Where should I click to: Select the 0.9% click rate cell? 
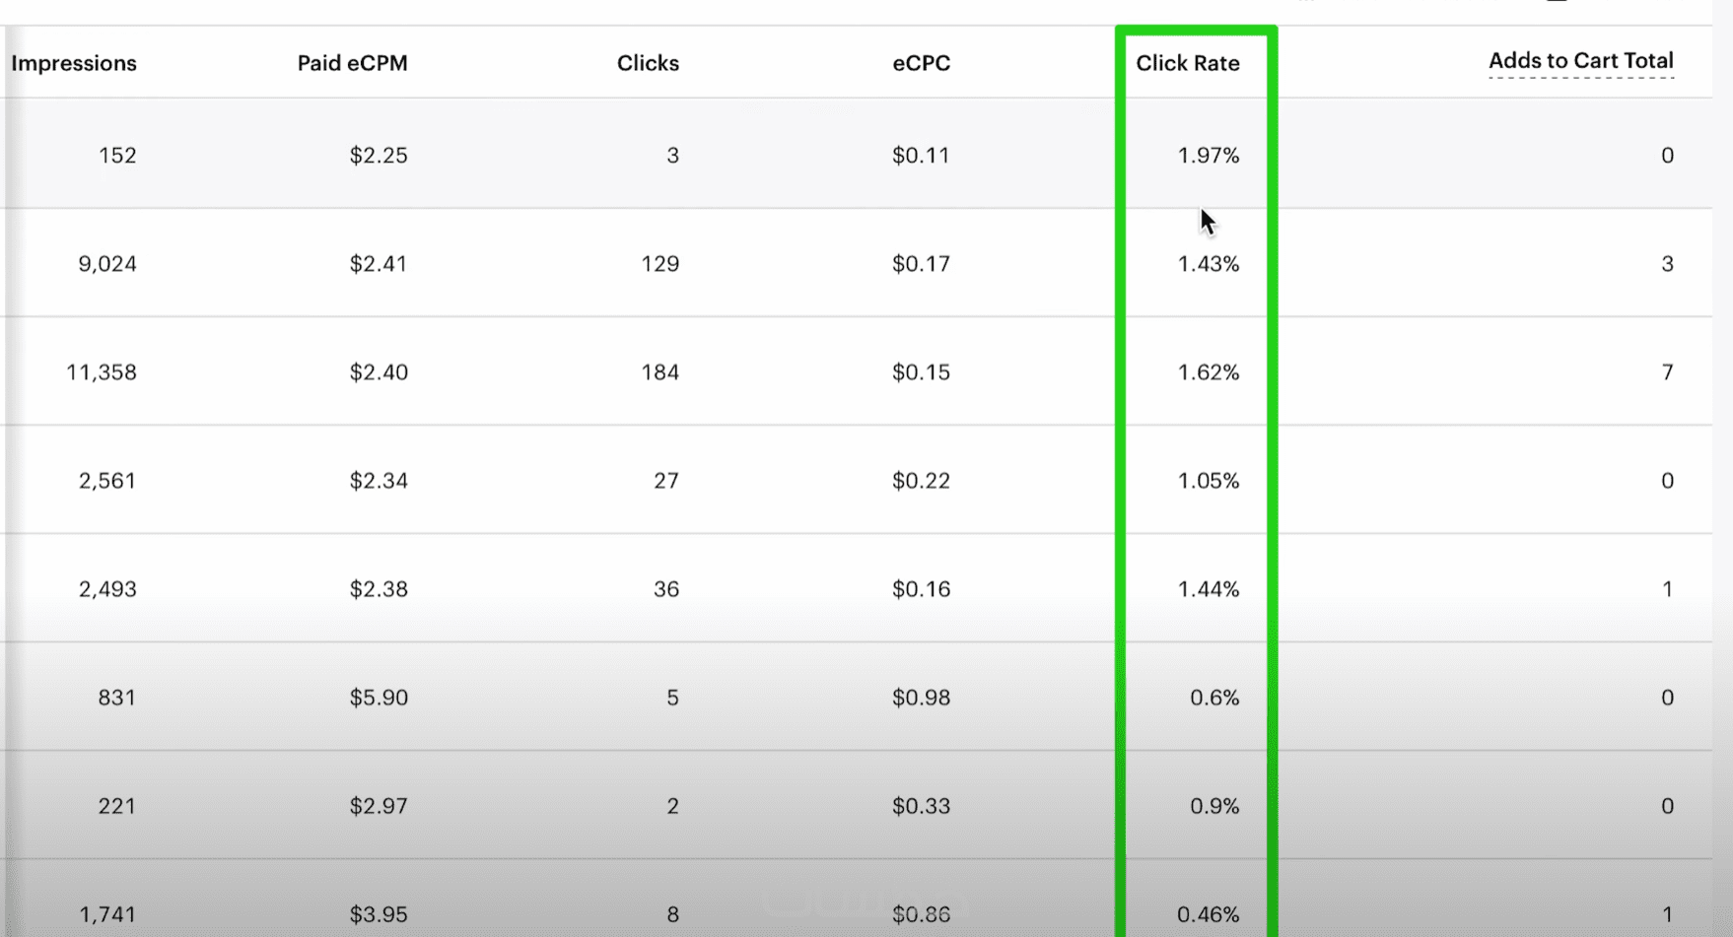[1213, 806]
